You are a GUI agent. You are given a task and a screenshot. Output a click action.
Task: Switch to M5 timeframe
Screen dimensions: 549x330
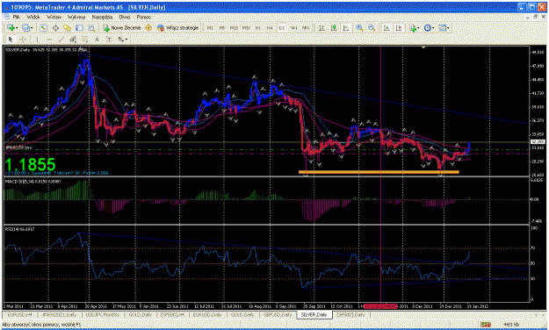coord(221,27)
